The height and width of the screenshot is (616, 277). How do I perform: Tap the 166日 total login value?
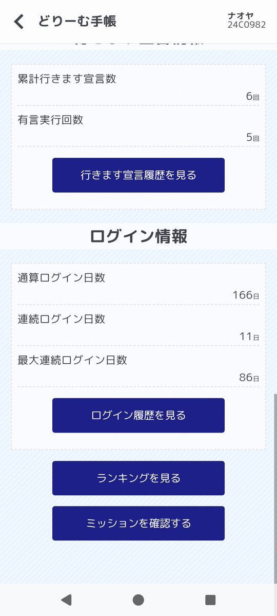[246, 295]
